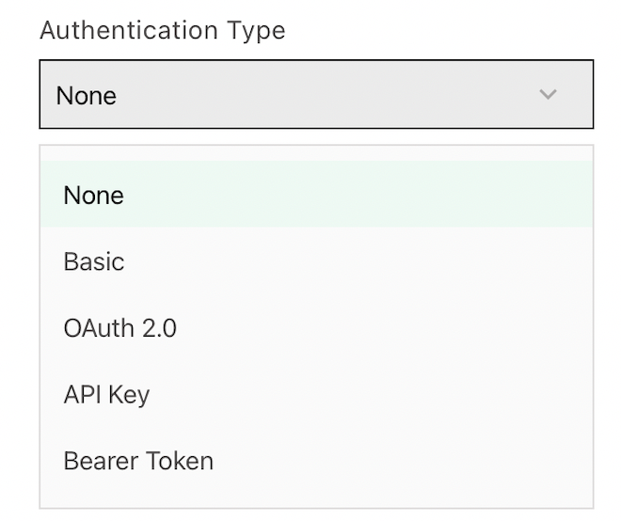This screenshot has width=621, height=521.
Task: Click the API Key list entry
Action: (316, 394)
